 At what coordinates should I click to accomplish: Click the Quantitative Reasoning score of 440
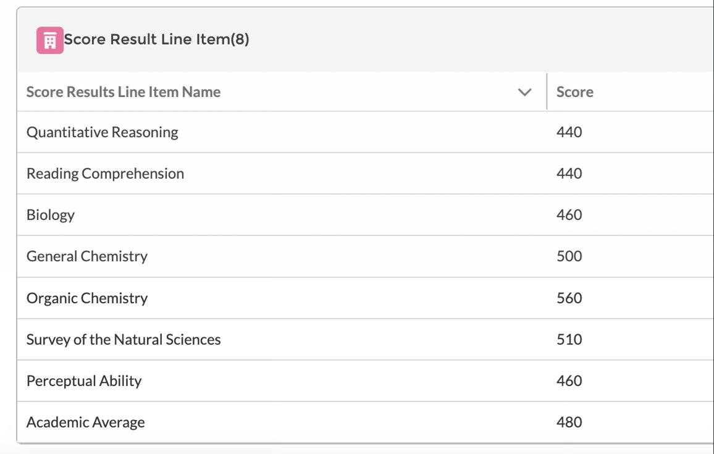click(x=569, y=132)
